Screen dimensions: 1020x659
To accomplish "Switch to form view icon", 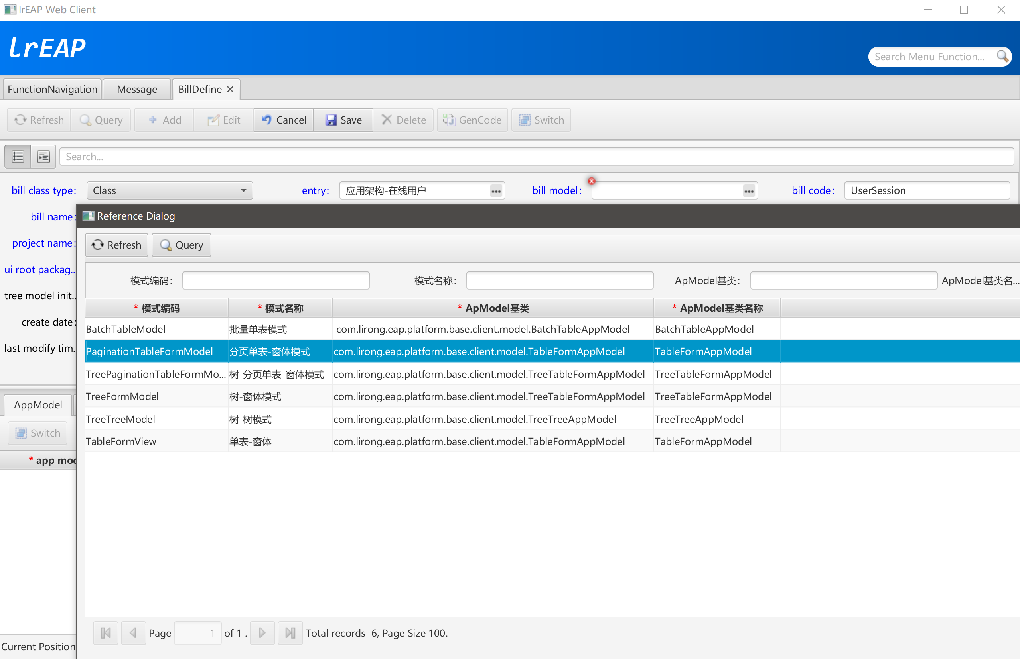I will 43,157.
